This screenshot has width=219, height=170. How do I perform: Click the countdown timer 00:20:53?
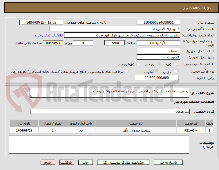pyautogui.click(x=53, y=43)
